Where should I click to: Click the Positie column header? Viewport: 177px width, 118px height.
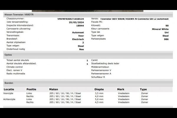31,89
